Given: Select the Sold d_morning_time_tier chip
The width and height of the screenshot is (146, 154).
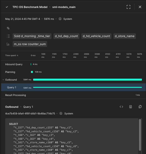Looking at the screenshot, I should coord(32,36).
